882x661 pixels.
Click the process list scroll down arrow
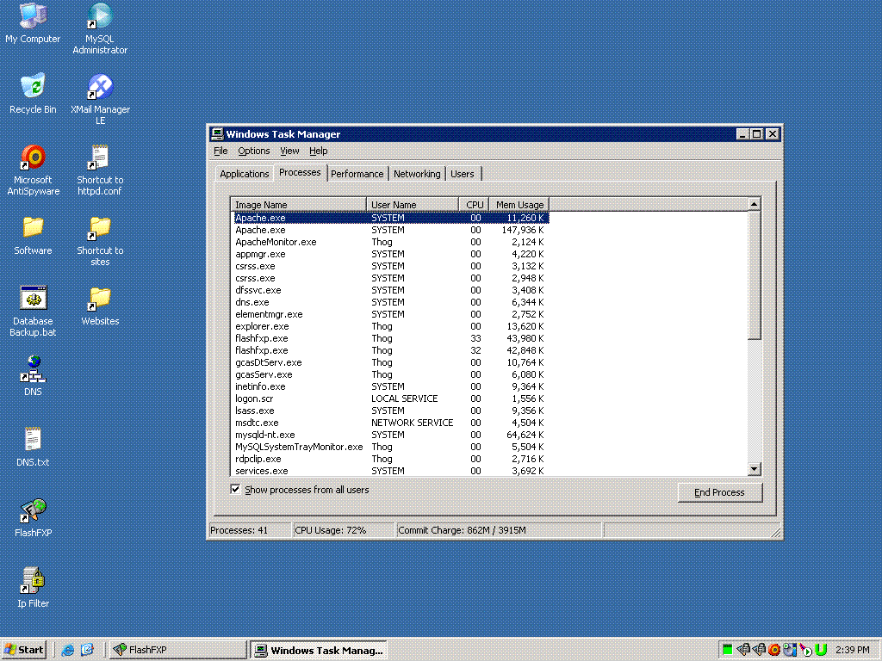755,469
